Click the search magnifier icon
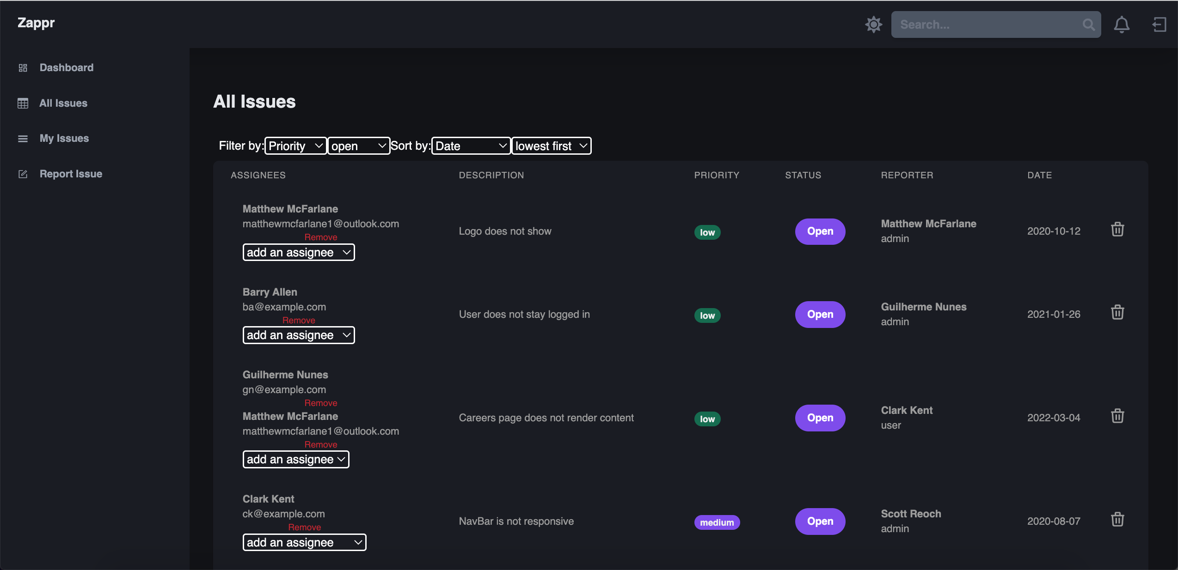 point(1088,24)
